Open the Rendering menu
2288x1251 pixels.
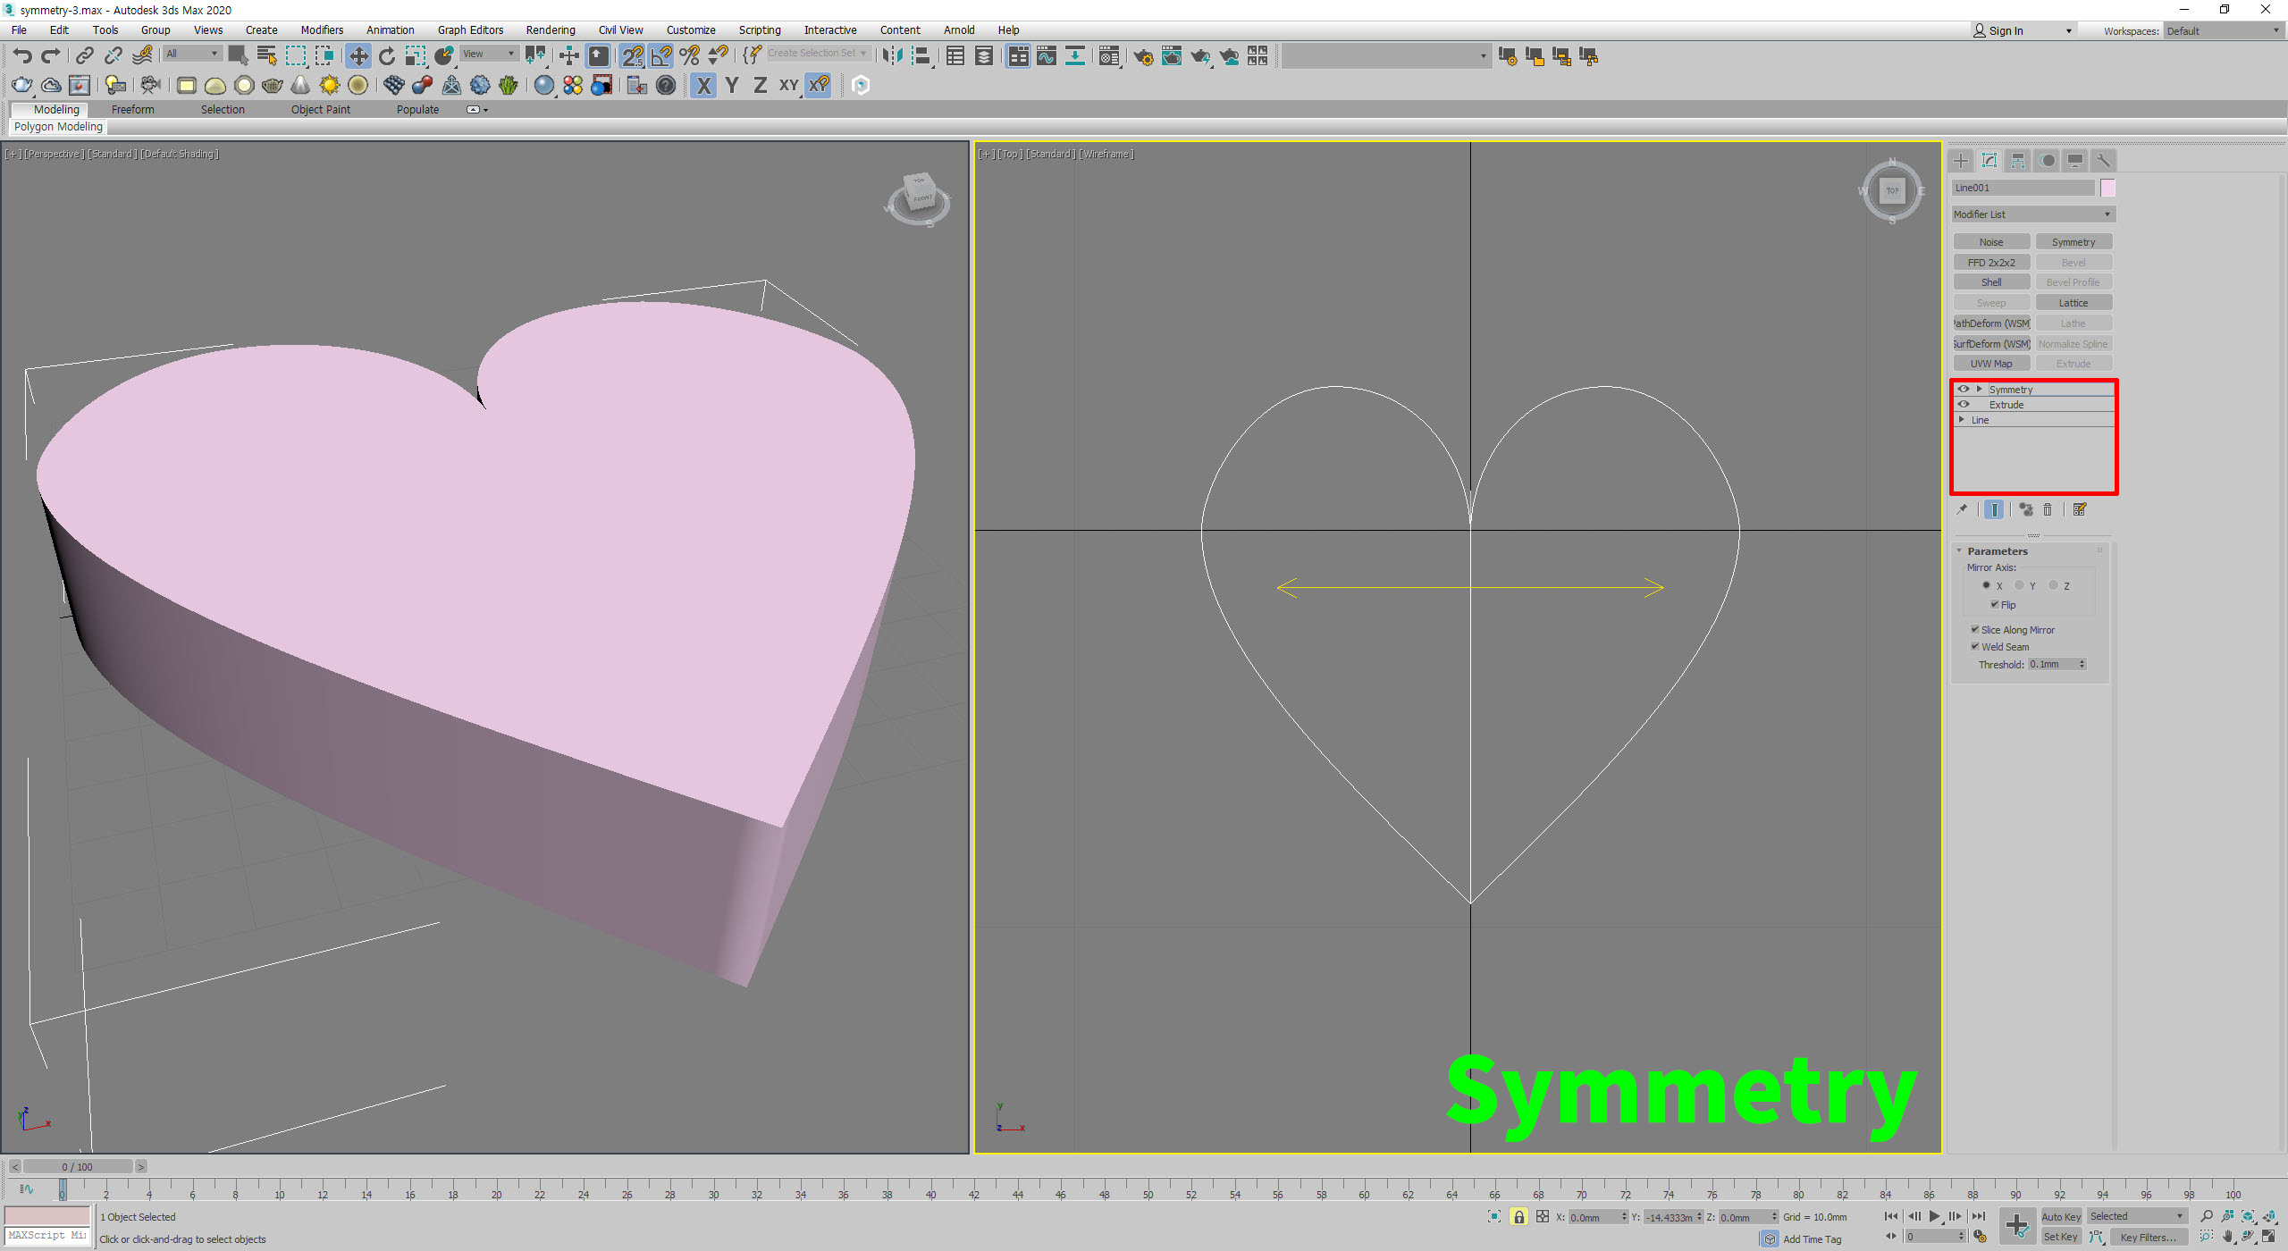550,30
